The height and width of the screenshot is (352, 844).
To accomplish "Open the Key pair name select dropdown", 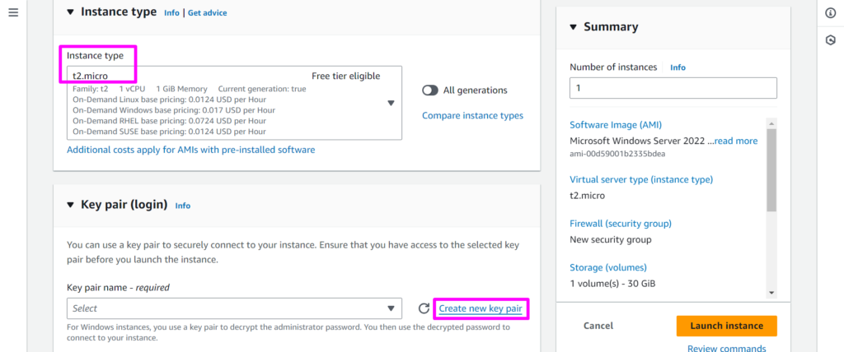I will pos(234,308).
